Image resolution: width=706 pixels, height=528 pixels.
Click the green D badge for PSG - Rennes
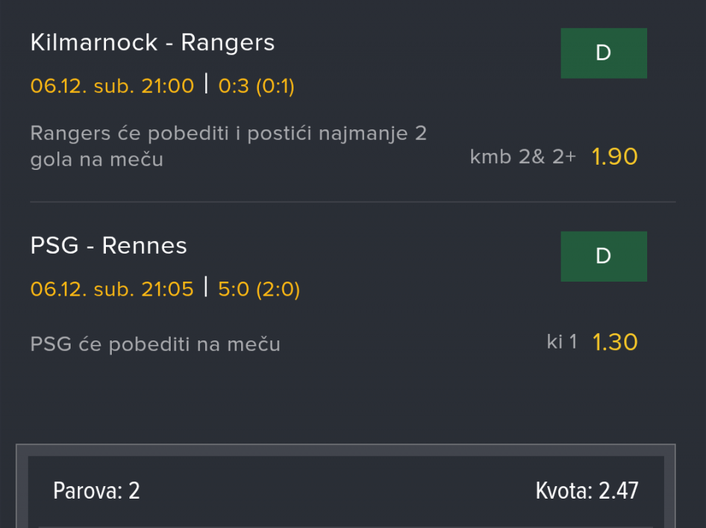coord(603,256)
